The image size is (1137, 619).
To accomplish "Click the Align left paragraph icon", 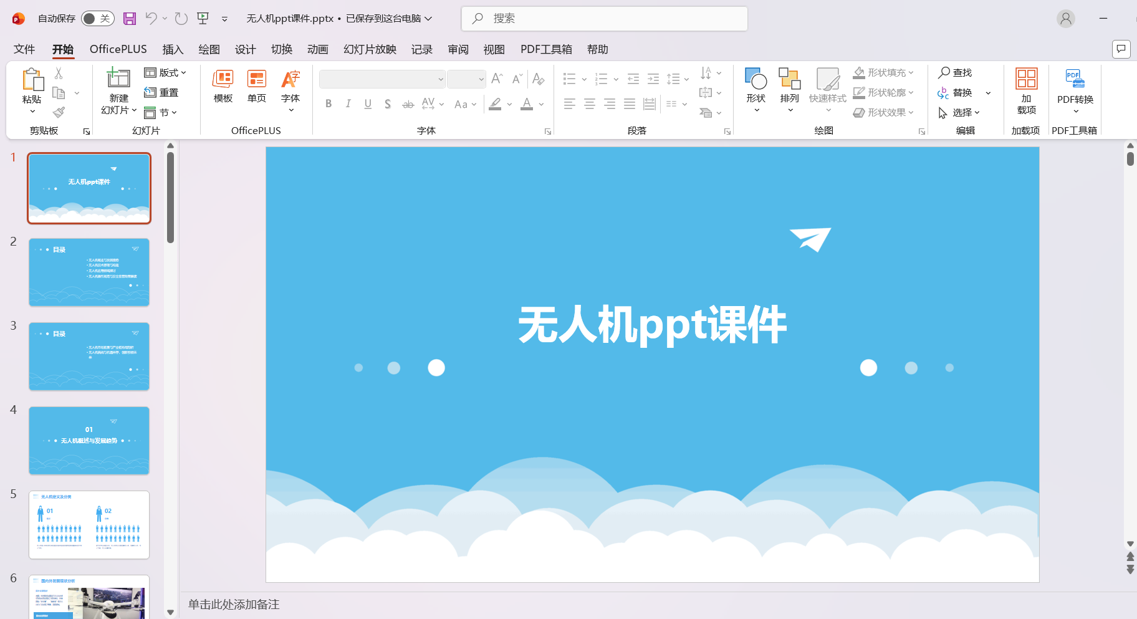I will coord(570,104).
